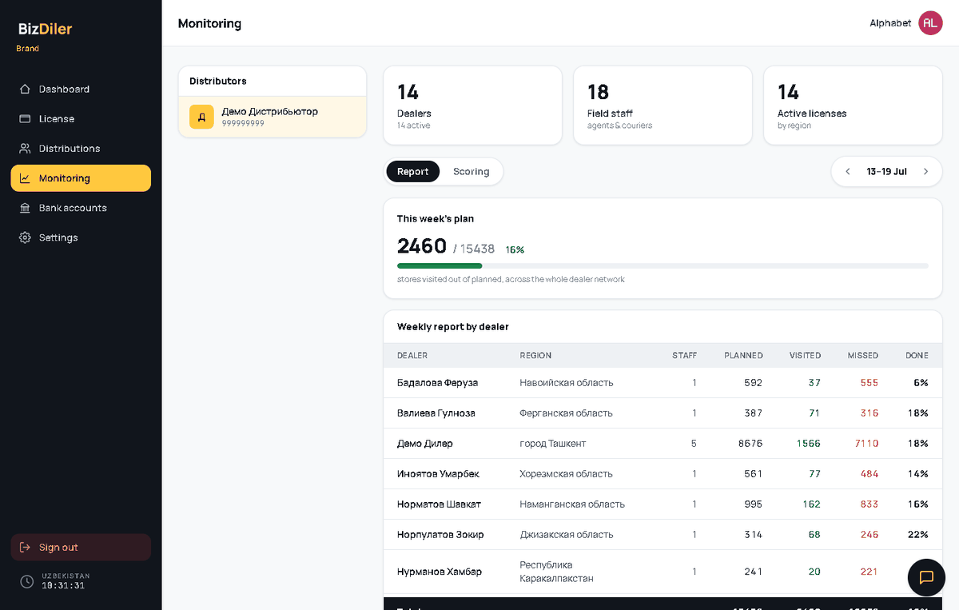Click the Settings gear icon
Image resolution: width=959 pixels, height=610 pixels.
(x=26, y=237)
